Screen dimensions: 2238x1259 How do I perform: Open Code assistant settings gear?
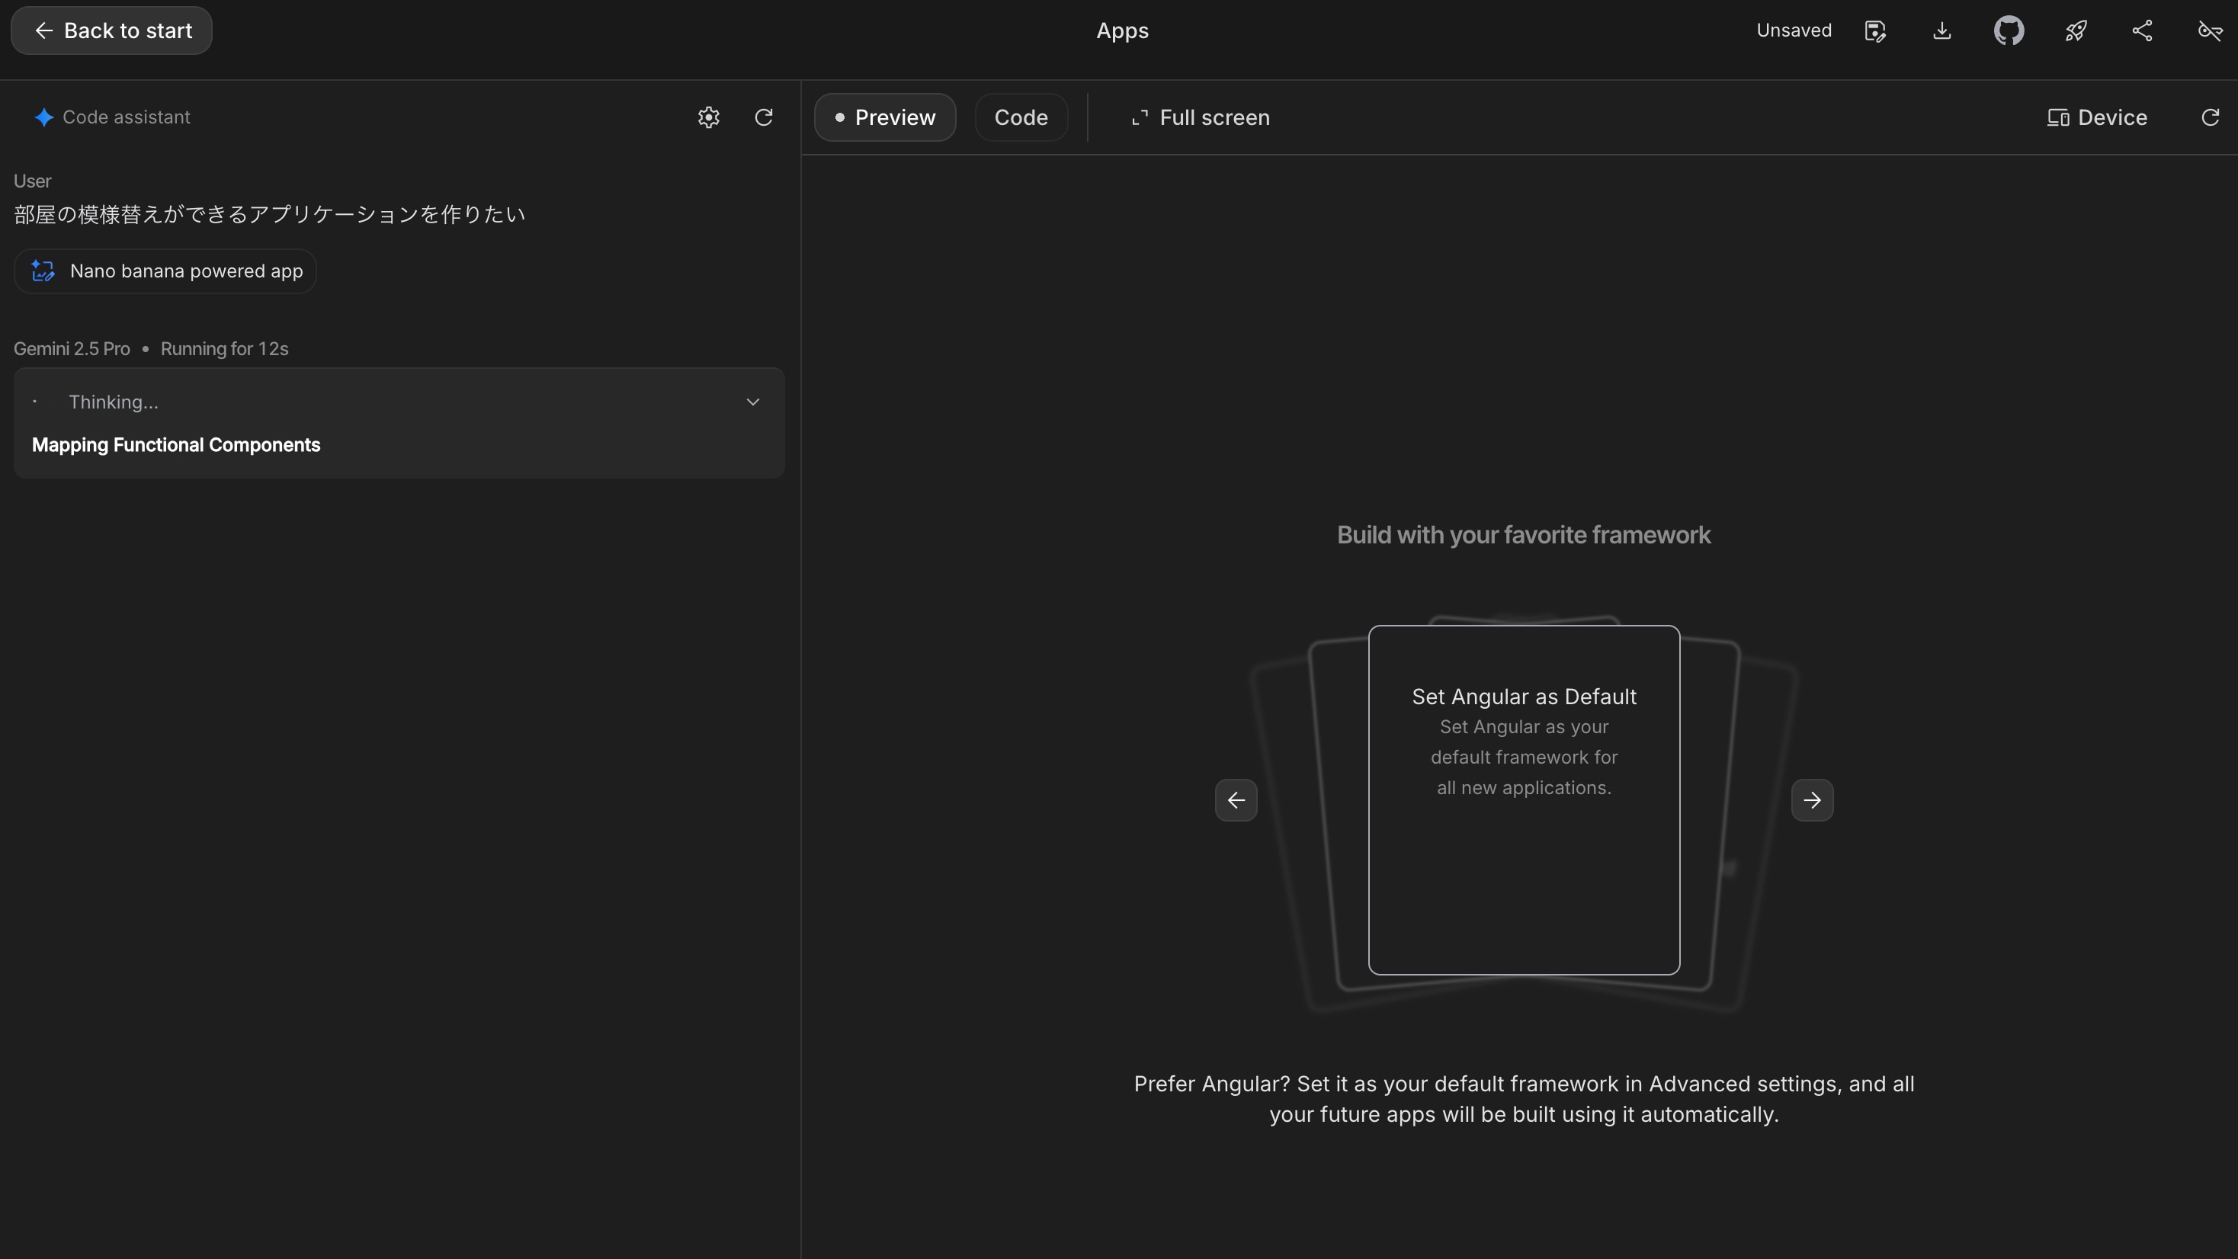pos(709,117)
